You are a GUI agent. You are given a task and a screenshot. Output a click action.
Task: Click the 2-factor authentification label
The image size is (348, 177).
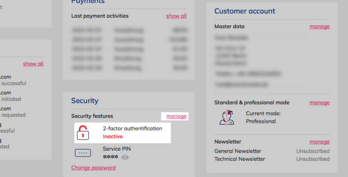133,128
